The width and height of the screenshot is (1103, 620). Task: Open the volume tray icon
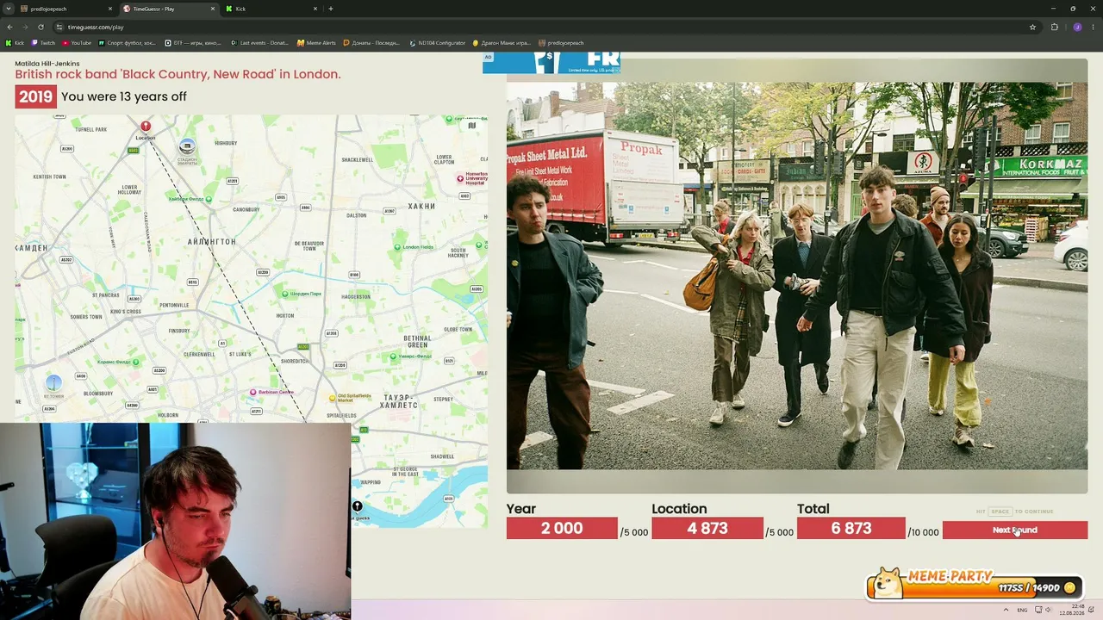click(1048, 610)
